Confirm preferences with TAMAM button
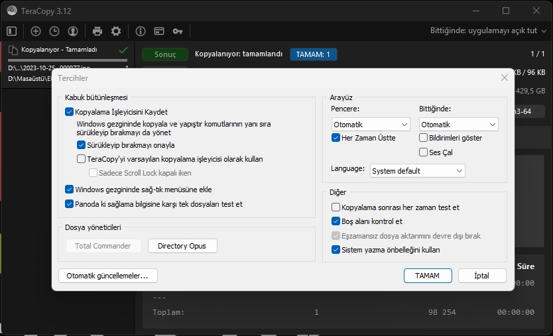This screenshot has width=553, height=336. click(x=428, y=276)
